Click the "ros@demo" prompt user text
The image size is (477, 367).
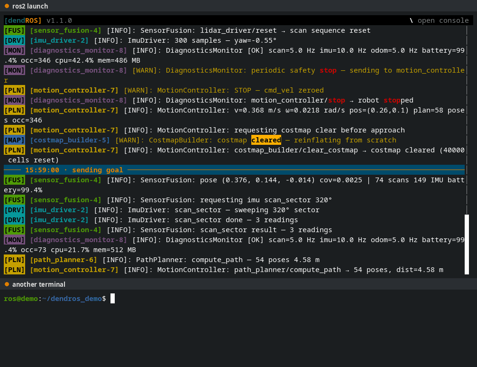click(x=21, y=299)
